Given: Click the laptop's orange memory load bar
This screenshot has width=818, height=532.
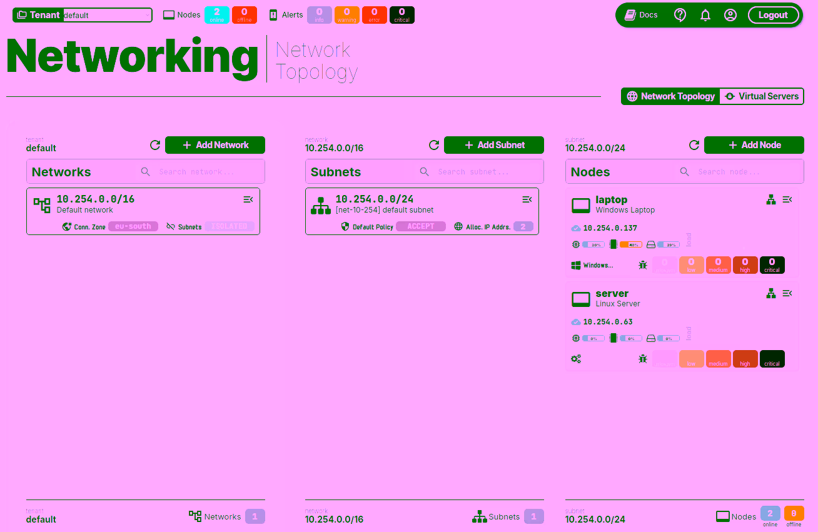Looking at the screenshot, I should 630,244.
